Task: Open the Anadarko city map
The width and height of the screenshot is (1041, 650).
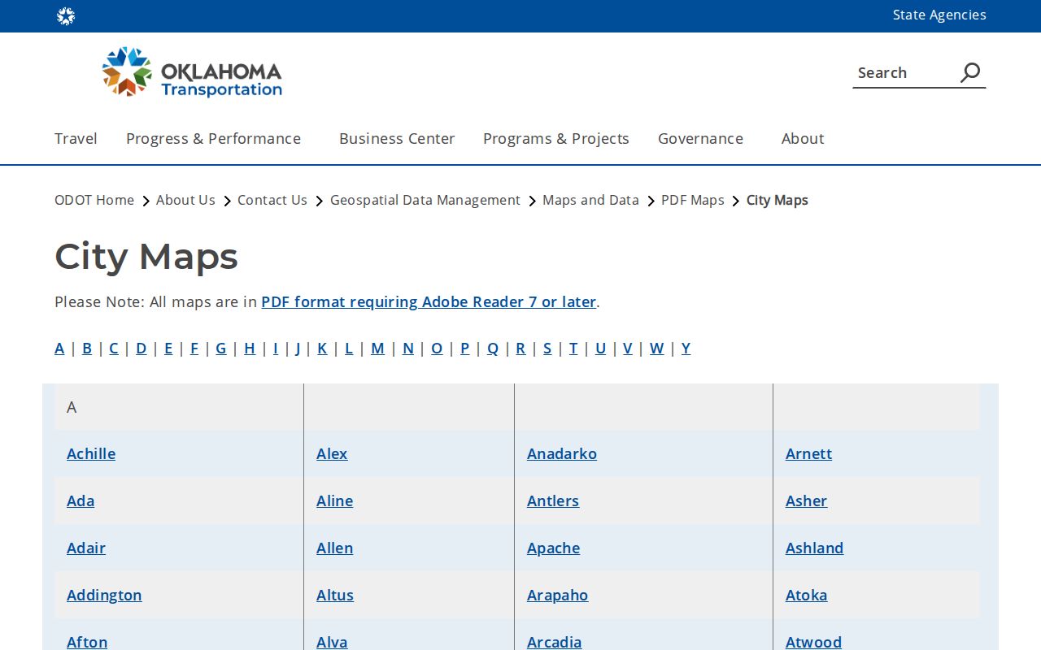Action: click(562, 453)
